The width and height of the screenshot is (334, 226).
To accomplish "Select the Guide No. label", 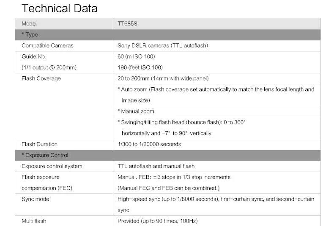I will [34, 56].
